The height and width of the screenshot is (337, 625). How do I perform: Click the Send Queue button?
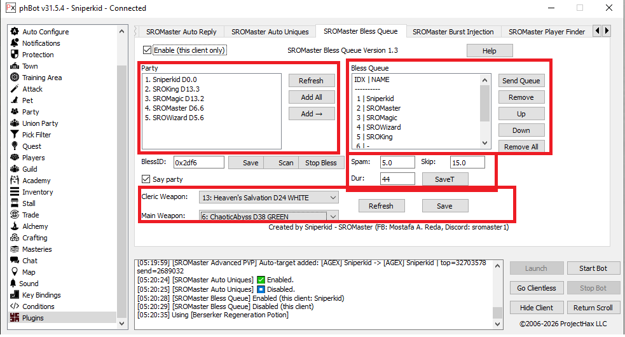521,81
